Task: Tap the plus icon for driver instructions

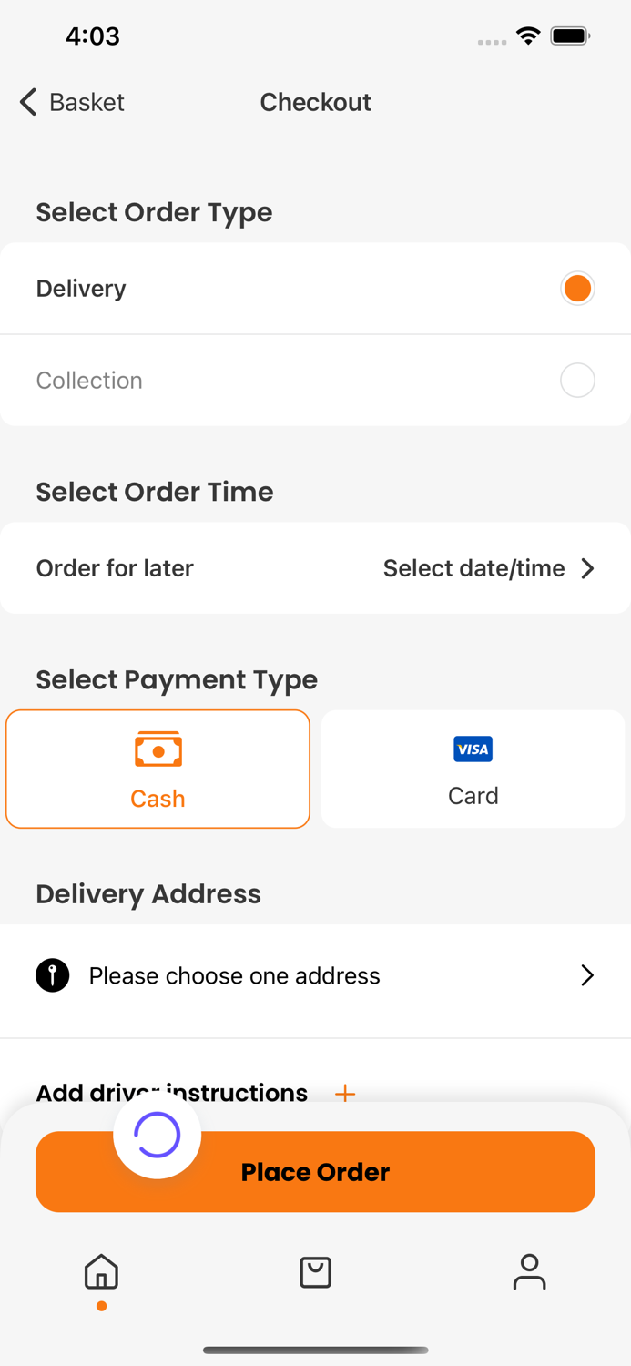Action: coord(345,1093)
